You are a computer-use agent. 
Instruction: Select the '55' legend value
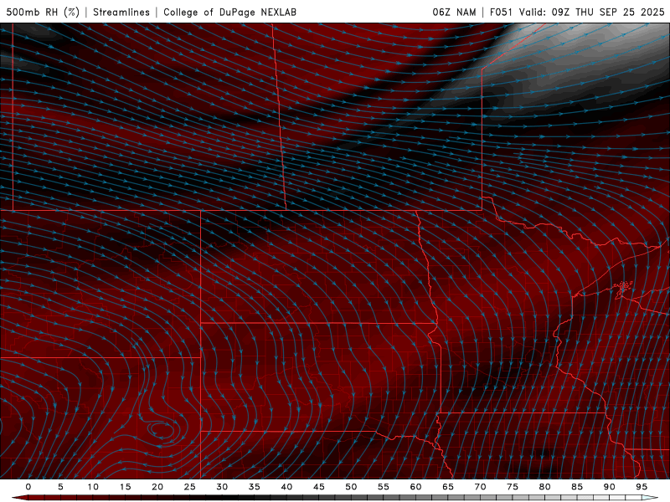point(384,487)
